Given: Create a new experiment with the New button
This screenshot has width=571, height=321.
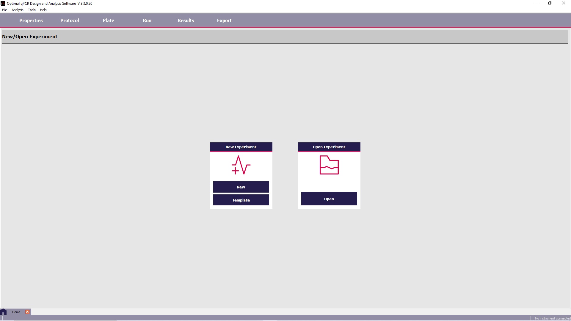Looking at the screenshot, I should pyautogui.click(x=241, y=187).
